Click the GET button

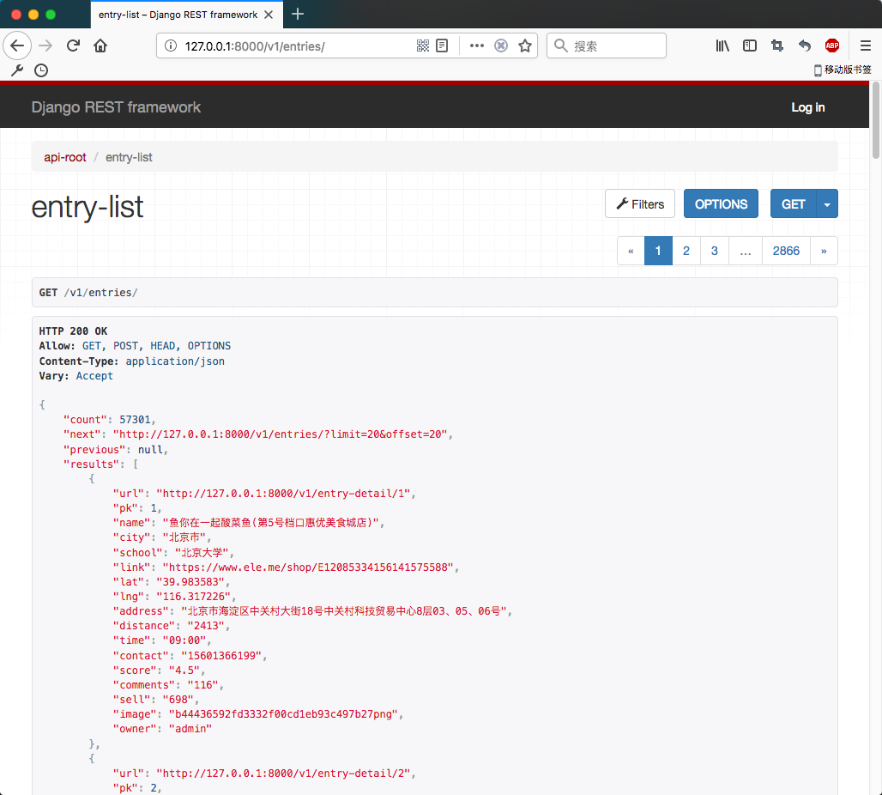pyautogui.click(x=793, y=203)
